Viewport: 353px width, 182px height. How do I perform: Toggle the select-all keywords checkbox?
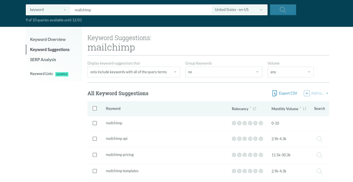pos(95,108)
